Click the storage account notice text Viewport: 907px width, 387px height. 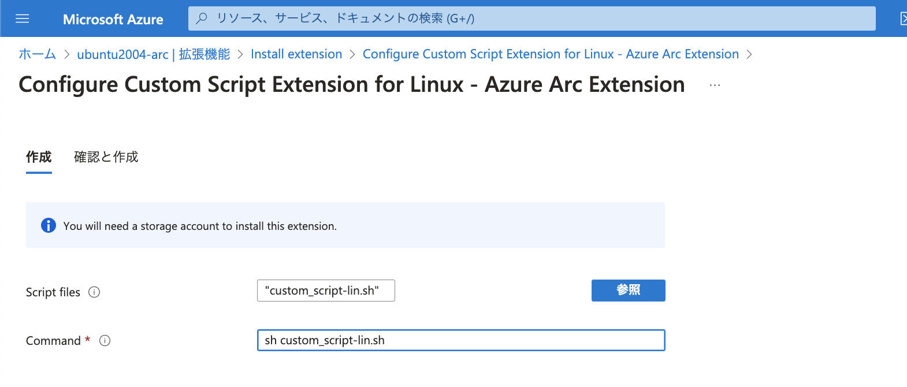(x=200, y=226)
